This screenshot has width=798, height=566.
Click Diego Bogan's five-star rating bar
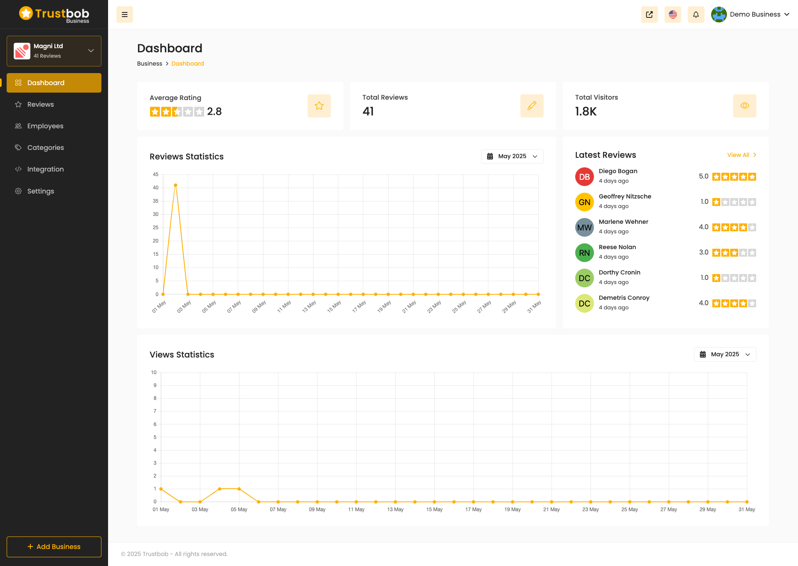(734, 176)
